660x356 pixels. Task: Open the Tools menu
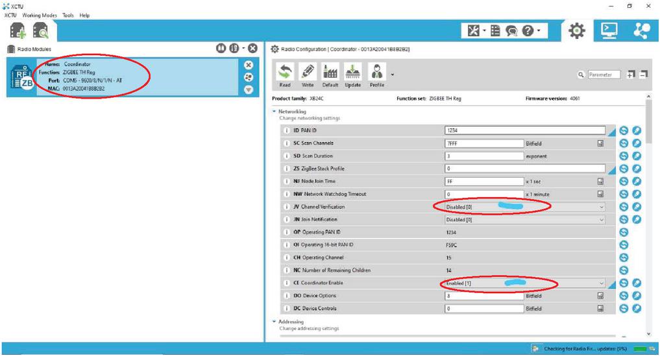68,15
